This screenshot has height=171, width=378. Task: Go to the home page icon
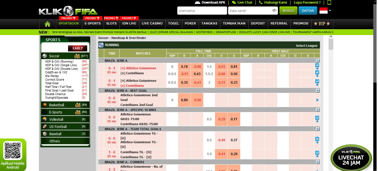(47, 24)
